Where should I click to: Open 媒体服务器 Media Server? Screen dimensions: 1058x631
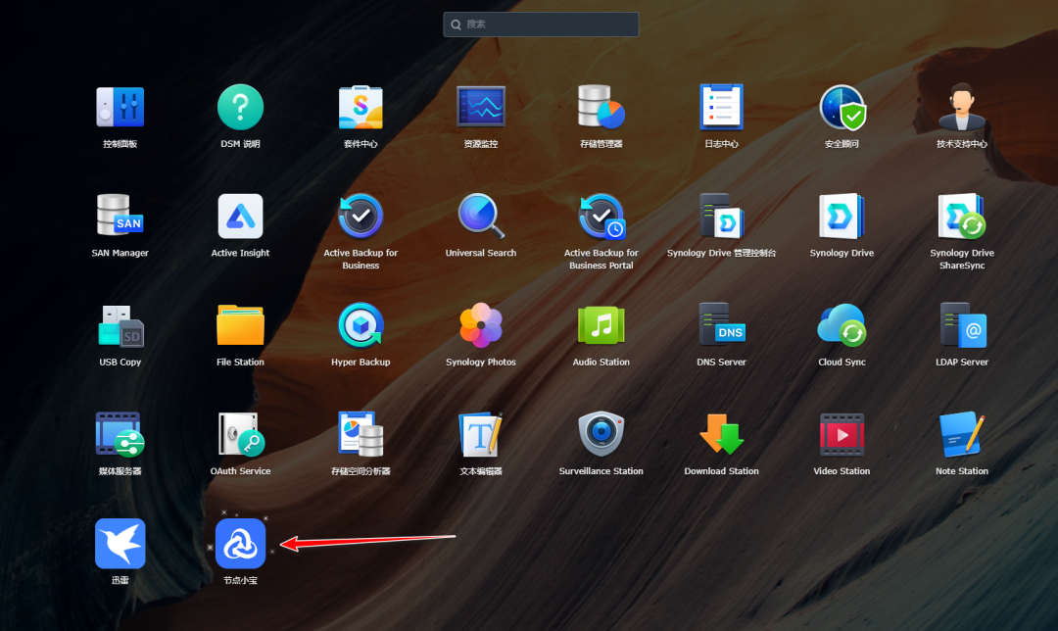pyautogui.click(x=120, y=435)
